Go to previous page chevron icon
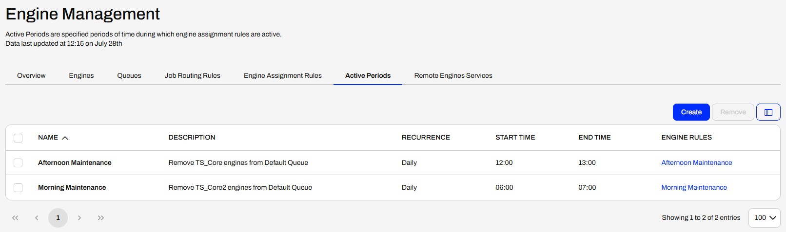Screen dimensions: 786x232 pyautogui.click(x=37, y=218)
